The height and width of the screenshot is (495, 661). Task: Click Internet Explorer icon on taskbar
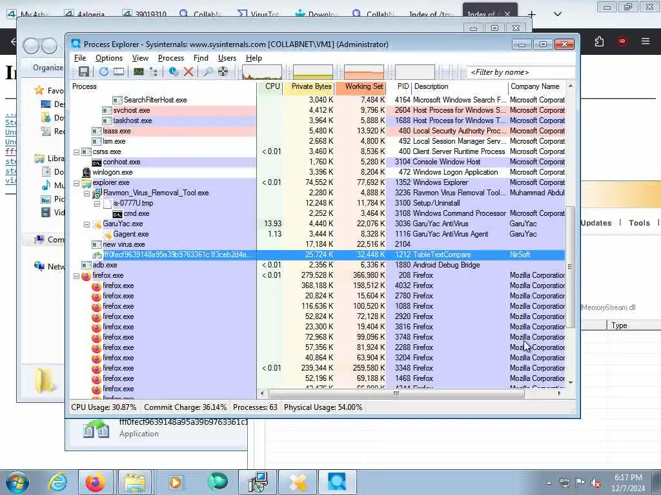[57, 482]
